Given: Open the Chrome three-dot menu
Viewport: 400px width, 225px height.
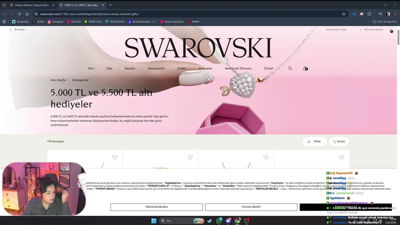Looking at the screenshot, I should pos(396,14).
